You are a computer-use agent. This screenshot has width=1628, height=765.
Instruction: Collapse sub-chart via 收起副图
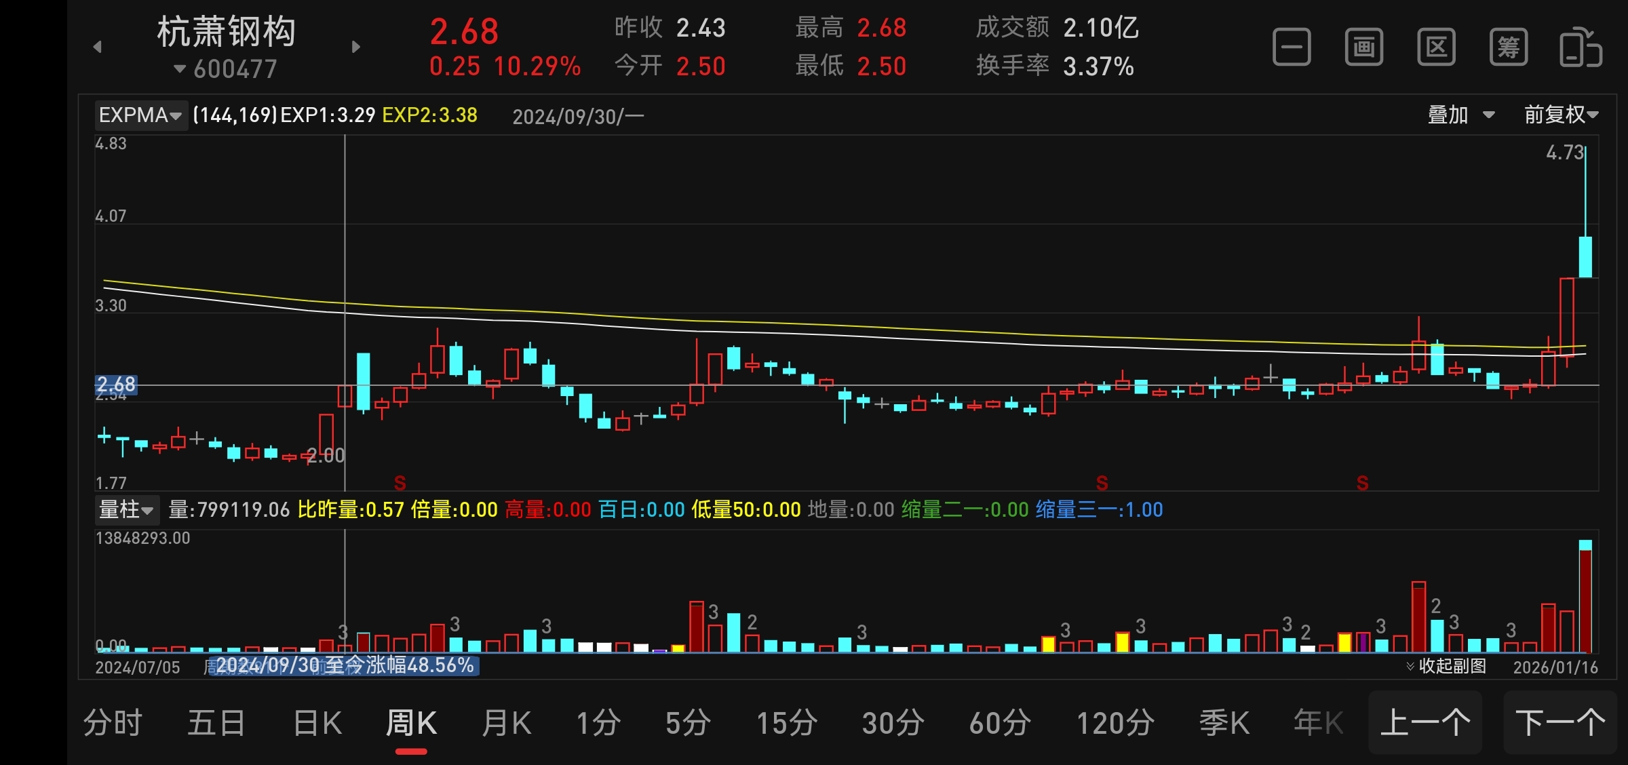(1448, 666)
